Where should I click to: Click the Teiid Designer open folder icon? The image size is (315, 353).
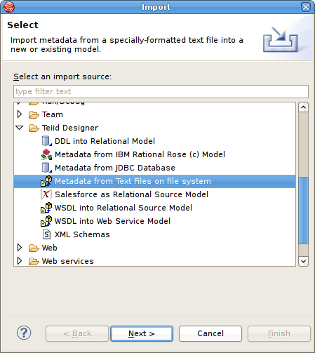[34, 128]
